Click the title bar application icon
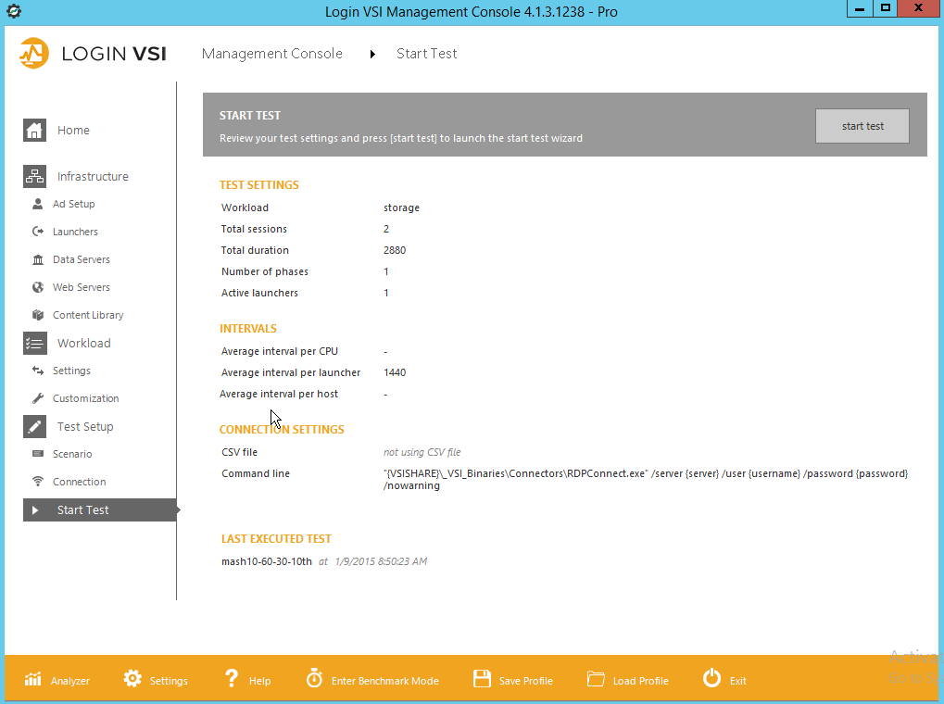944x704 pixels. (x=13, y=11)
